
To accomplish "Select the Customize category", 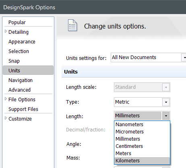I will 20,119.
